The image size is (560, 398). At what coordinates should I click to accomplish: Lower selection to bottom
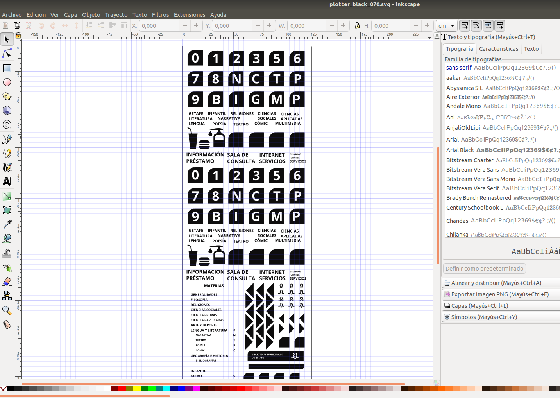pyautogui.click(x=89, y=25)
